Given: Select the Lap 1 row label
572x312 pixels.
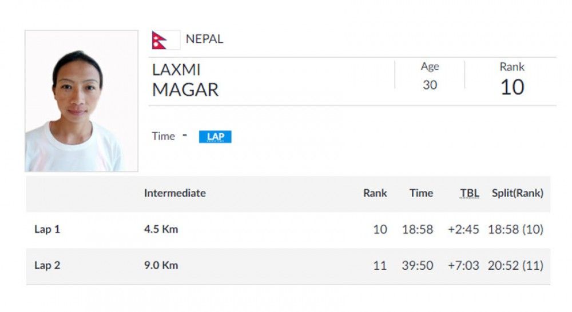Looking at the screenshot, I should [47, 230].
